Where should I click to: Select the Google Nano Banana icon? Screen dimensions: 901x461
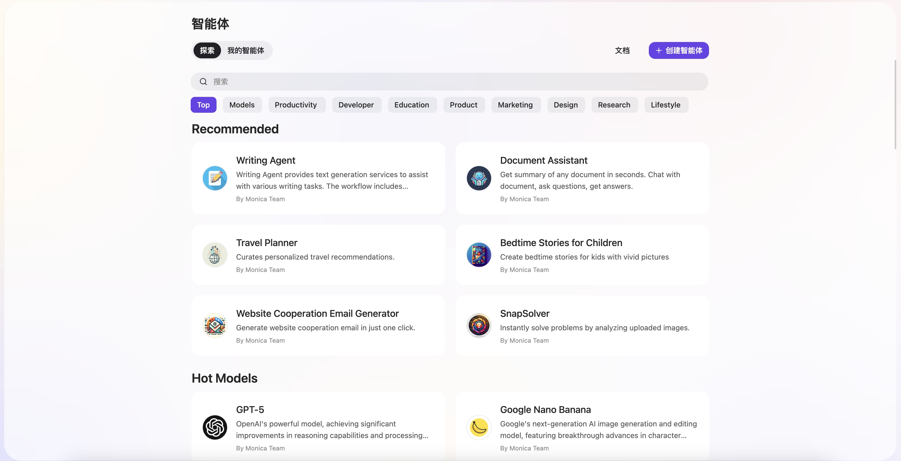(x=479, y=427)
